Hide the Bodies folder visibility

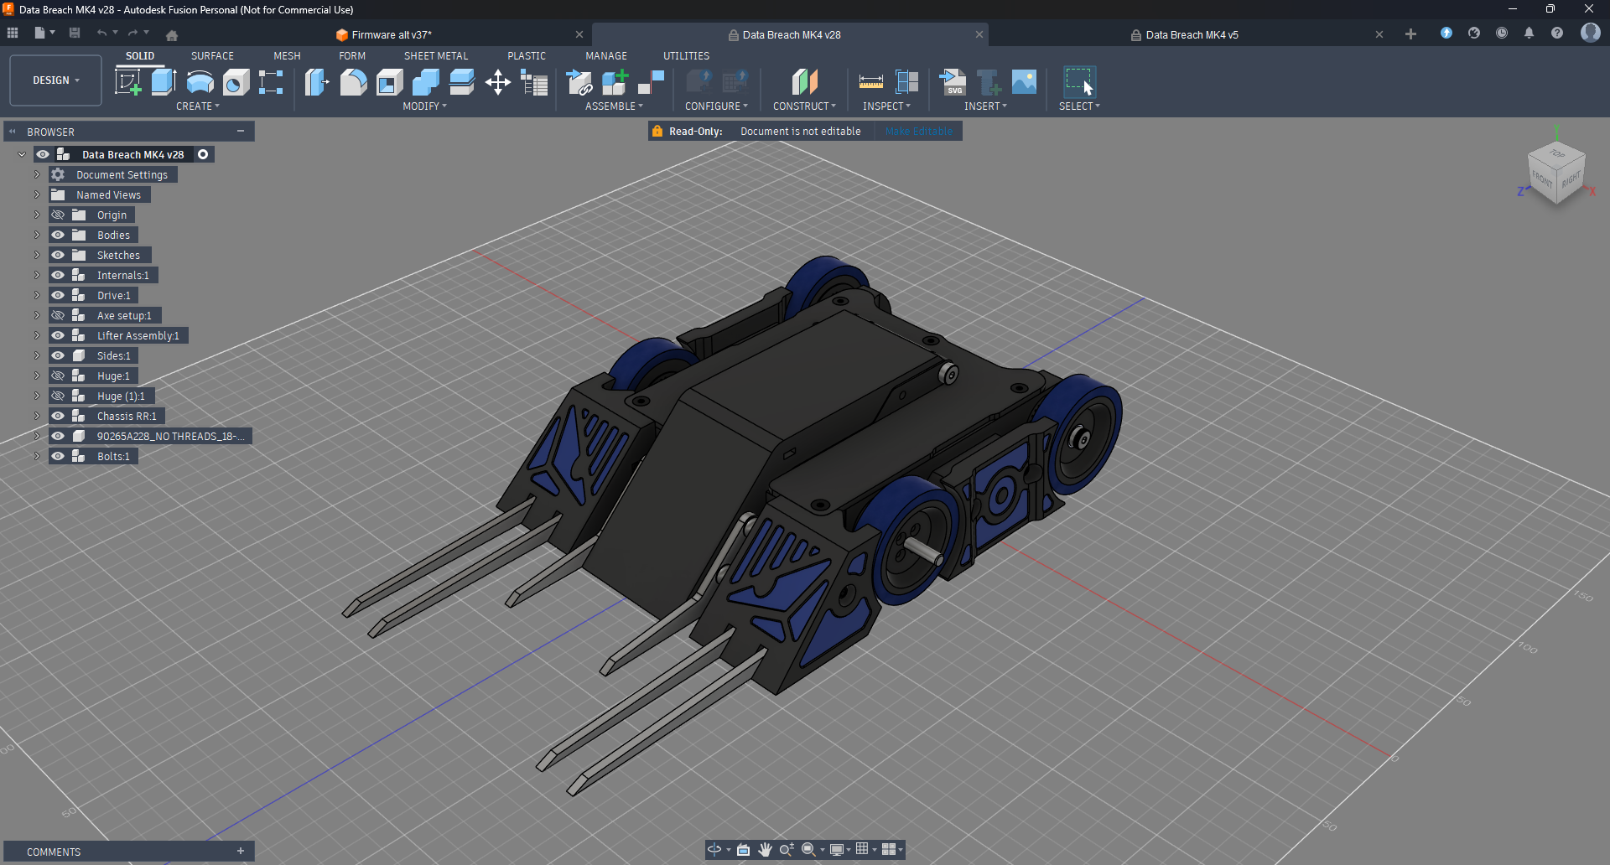coord(58,235)
